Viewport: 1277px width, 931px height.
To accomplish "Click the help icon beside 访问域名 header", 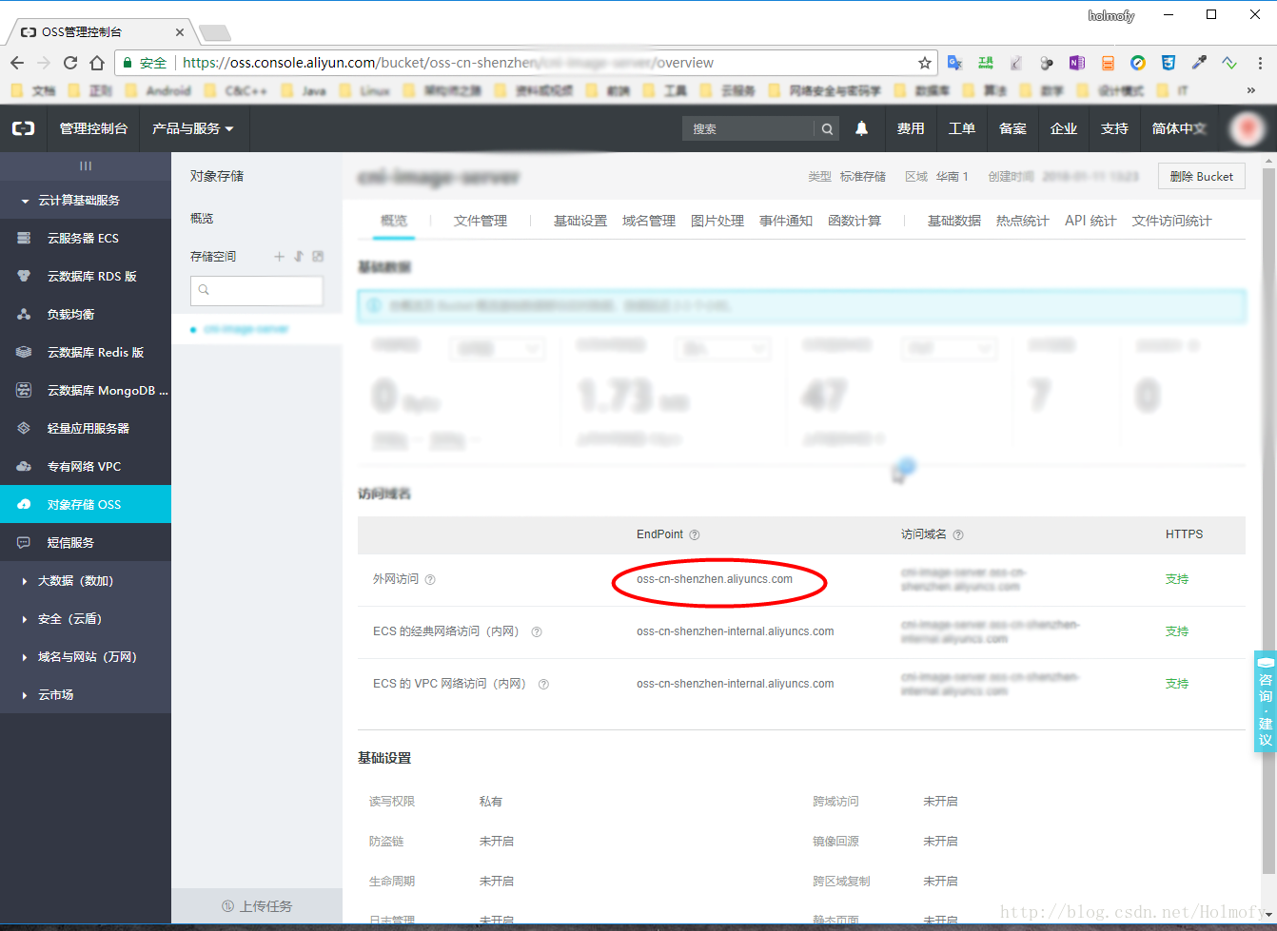I will tap(958, 534).
